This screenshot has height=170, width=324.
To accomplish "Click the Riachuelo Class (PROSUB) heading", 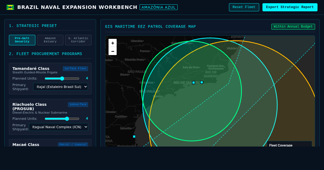I will (x=29, y=107).
